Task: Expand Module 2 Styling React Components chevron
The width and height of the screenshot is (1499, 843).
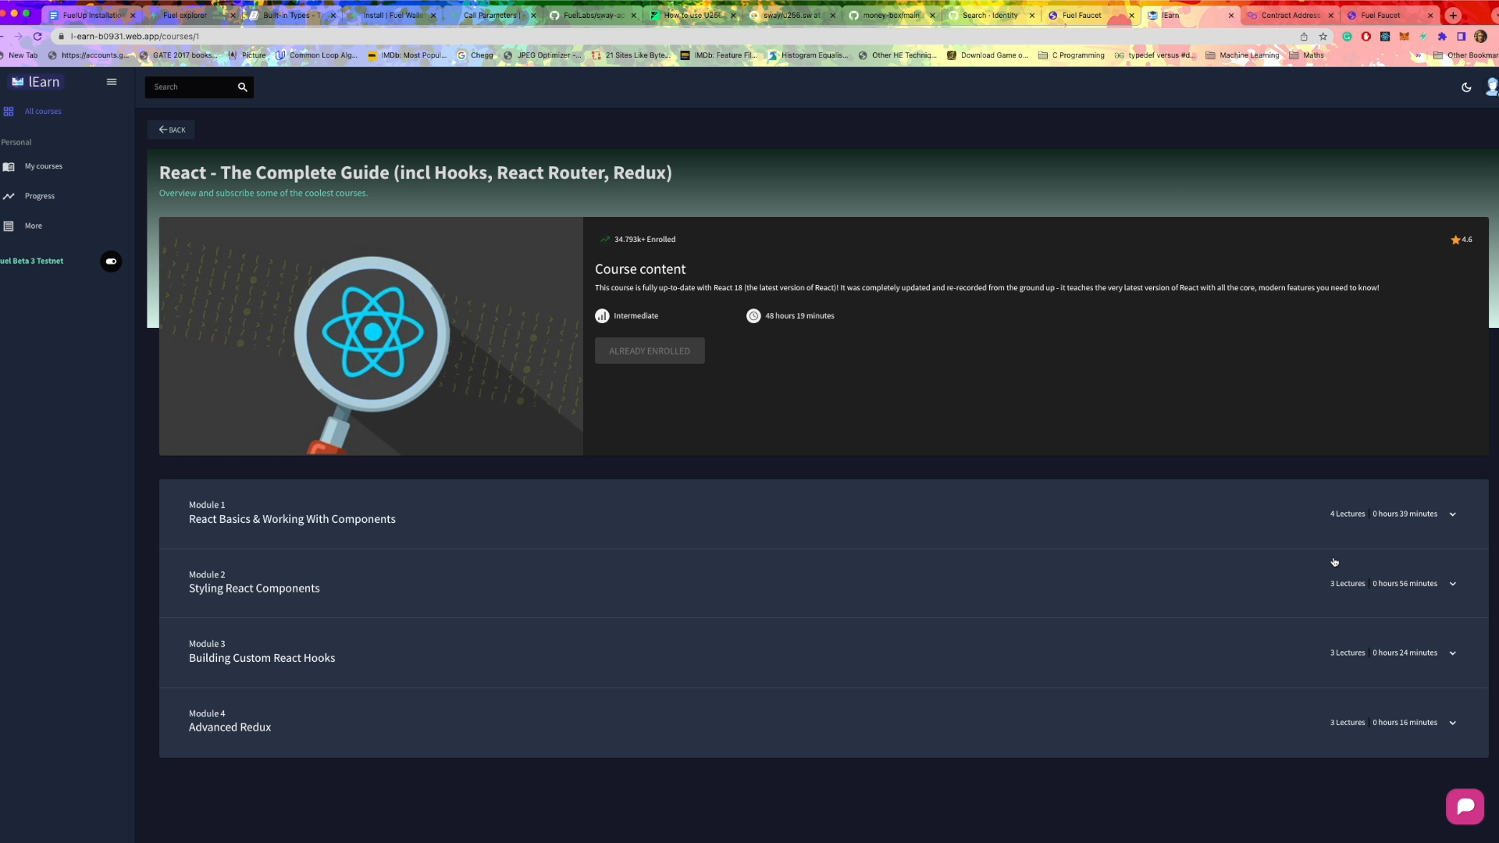Action: tap(1452, 584)
